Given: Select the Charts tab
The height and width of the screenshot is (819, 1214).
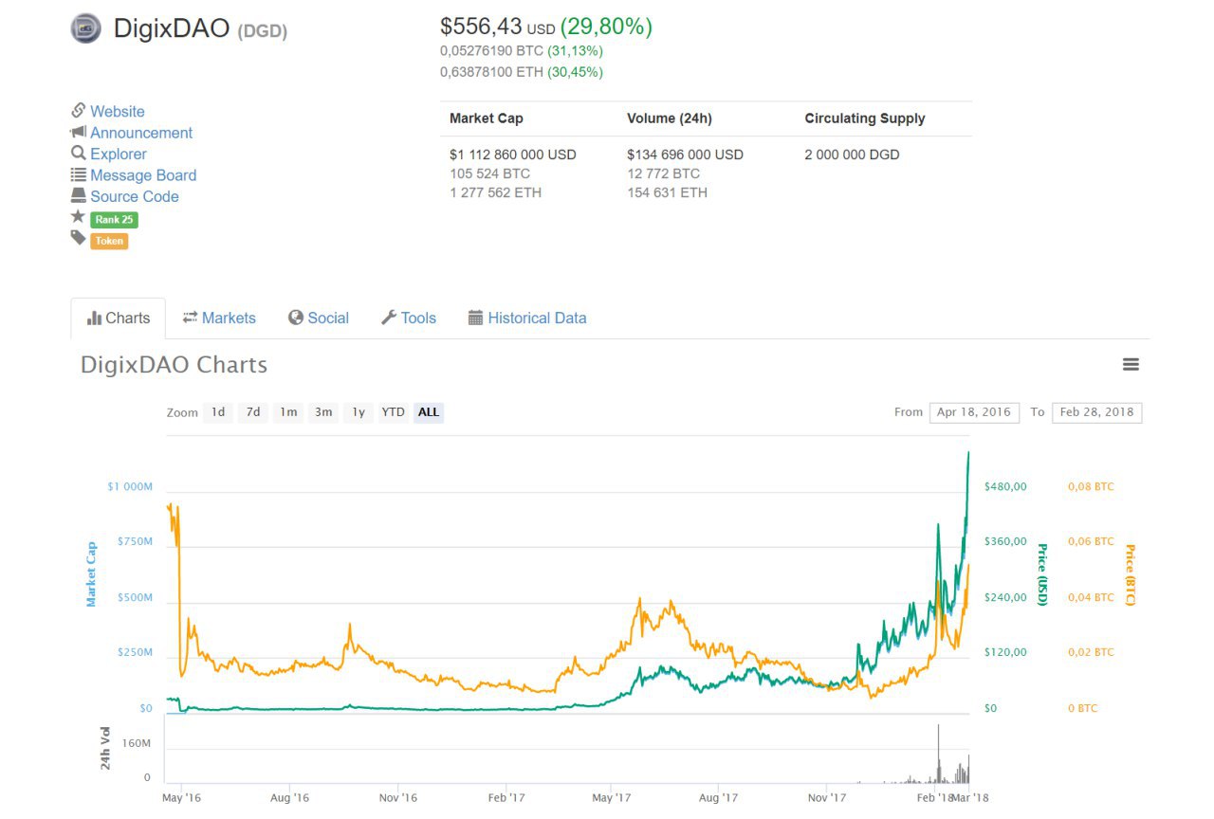Looking at the screenshot, I should click(x=119, y=318).
